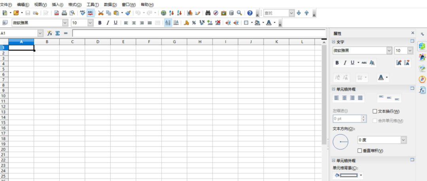The image size is (427, 181).
Task: Open the 文件 menu
Action: (x=6, y=5)
